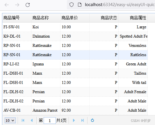Click the Adult Female attribute cell
Screen dimensions: 155x125
pyautogui.click(x=133, y=92)
